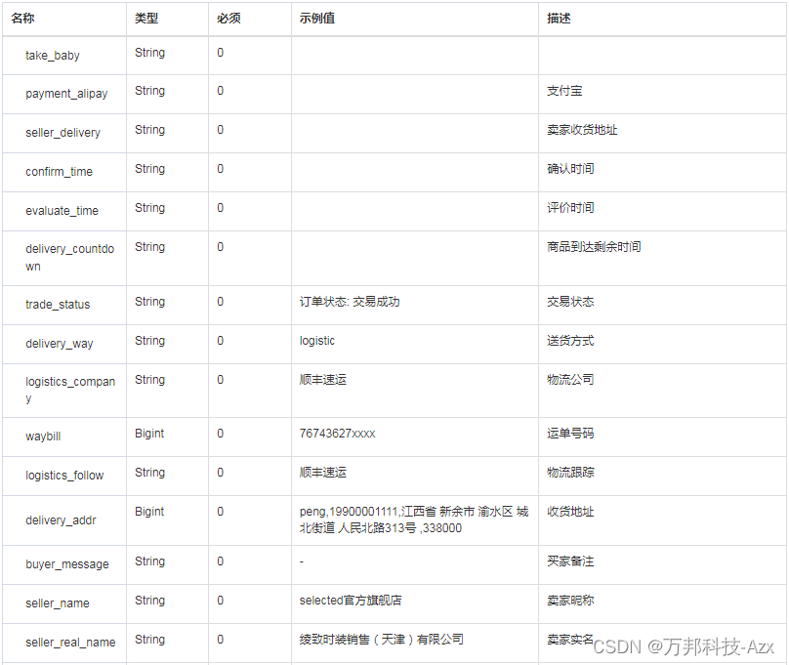Click the 运单号码 description
The height and width of the screenshot is (665, 789).
point(570,434)
